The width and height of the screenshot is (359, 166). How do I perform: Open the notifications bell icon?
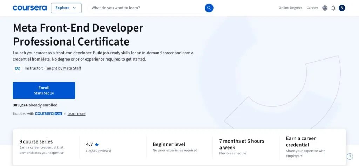click(333, 8)
